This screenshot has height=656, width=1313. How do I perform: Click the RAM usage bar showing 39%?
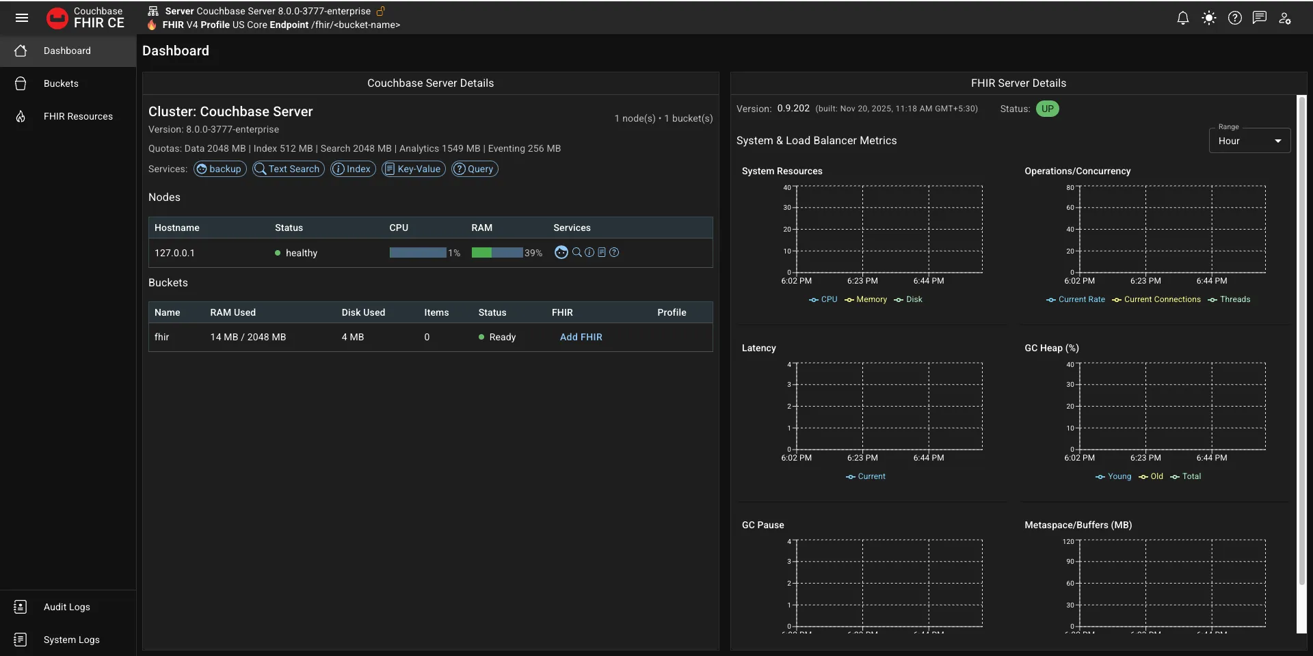coord(499,253)
